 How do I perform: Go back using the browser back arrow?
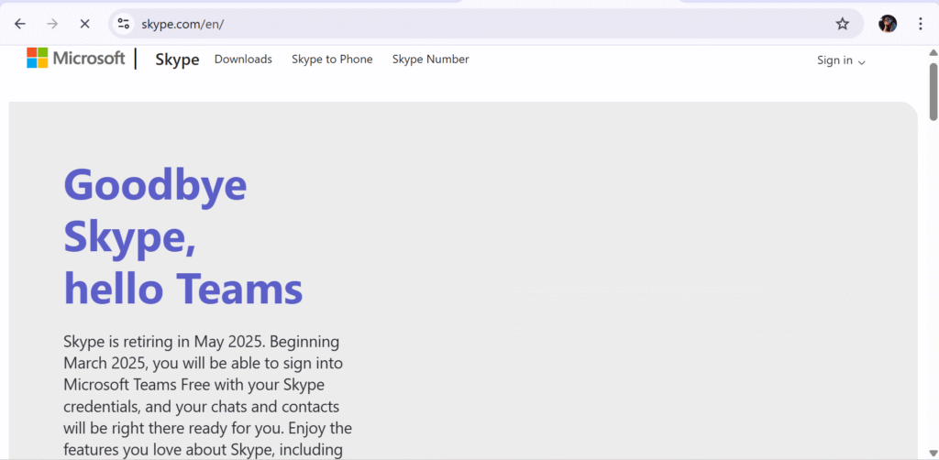[20, 24]
